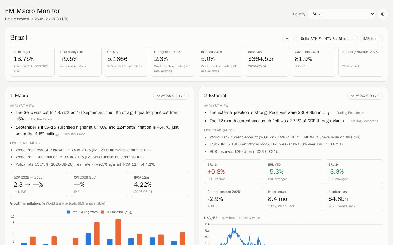Viewport: 393px width, 245px height.
Task: Toggle the dark/light theme button
Action: tap(383, 14)
